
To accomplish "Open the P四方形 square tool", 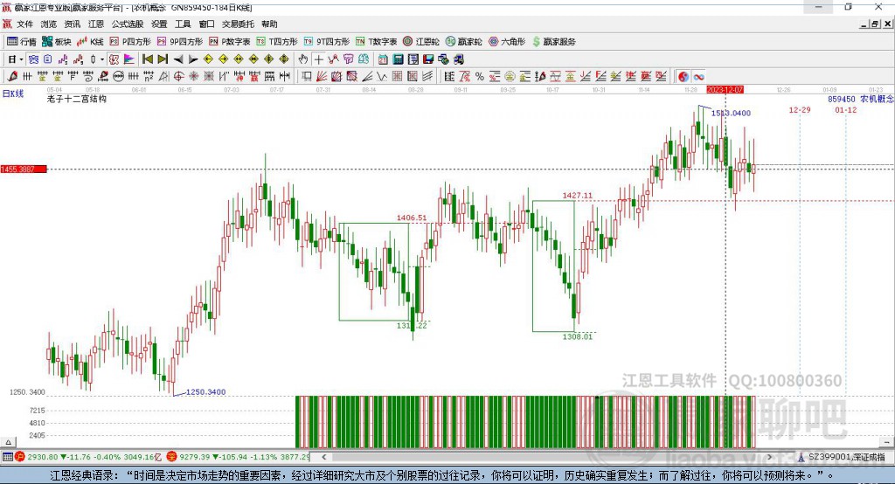I will (x=130, y=41).
